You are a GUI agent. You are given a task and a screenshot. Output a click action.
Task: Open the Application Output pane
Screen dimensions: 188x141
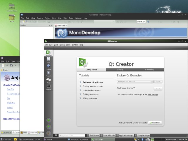(x=125, y=135)
